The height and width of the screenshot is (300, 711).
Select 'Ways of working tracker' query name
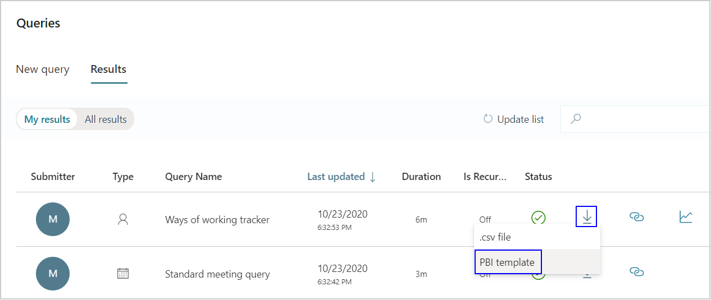pyautogui.click(x=217, y=220)
